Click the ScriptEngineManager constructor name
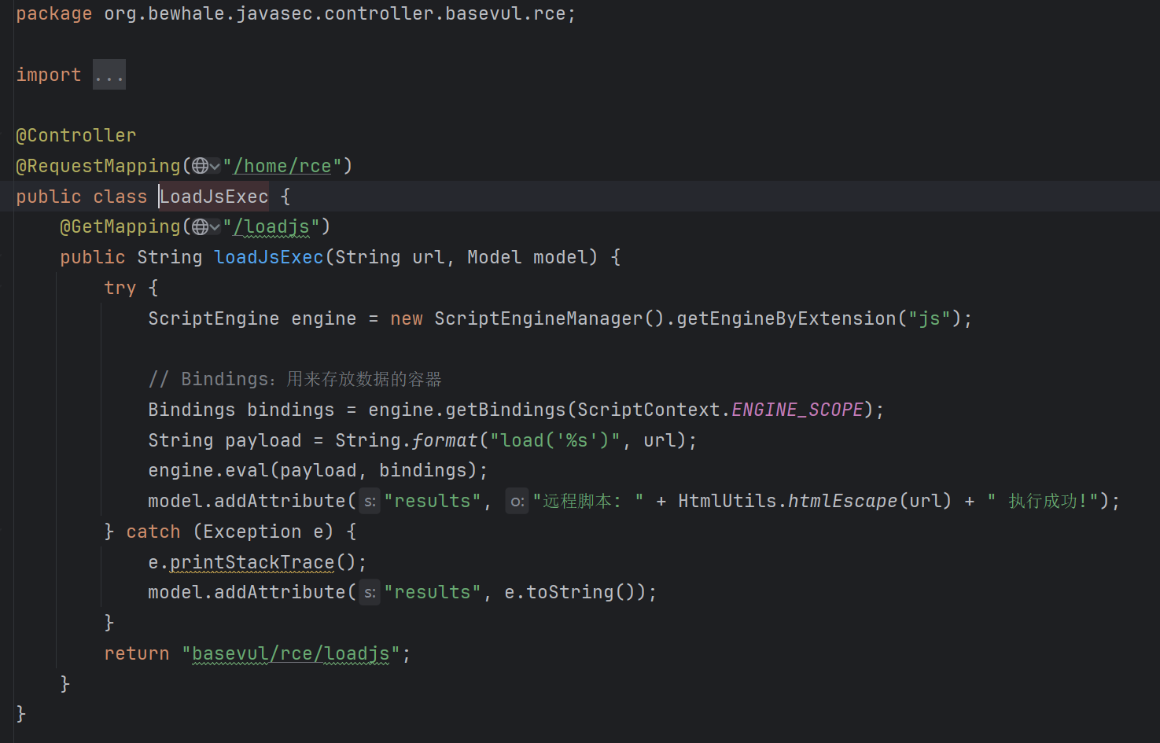 (539, 318)
